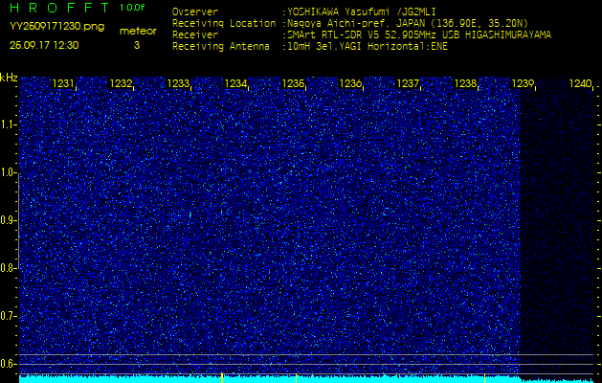
Task: Click the meteor count number 3
Action: click(x=136, y=45)
